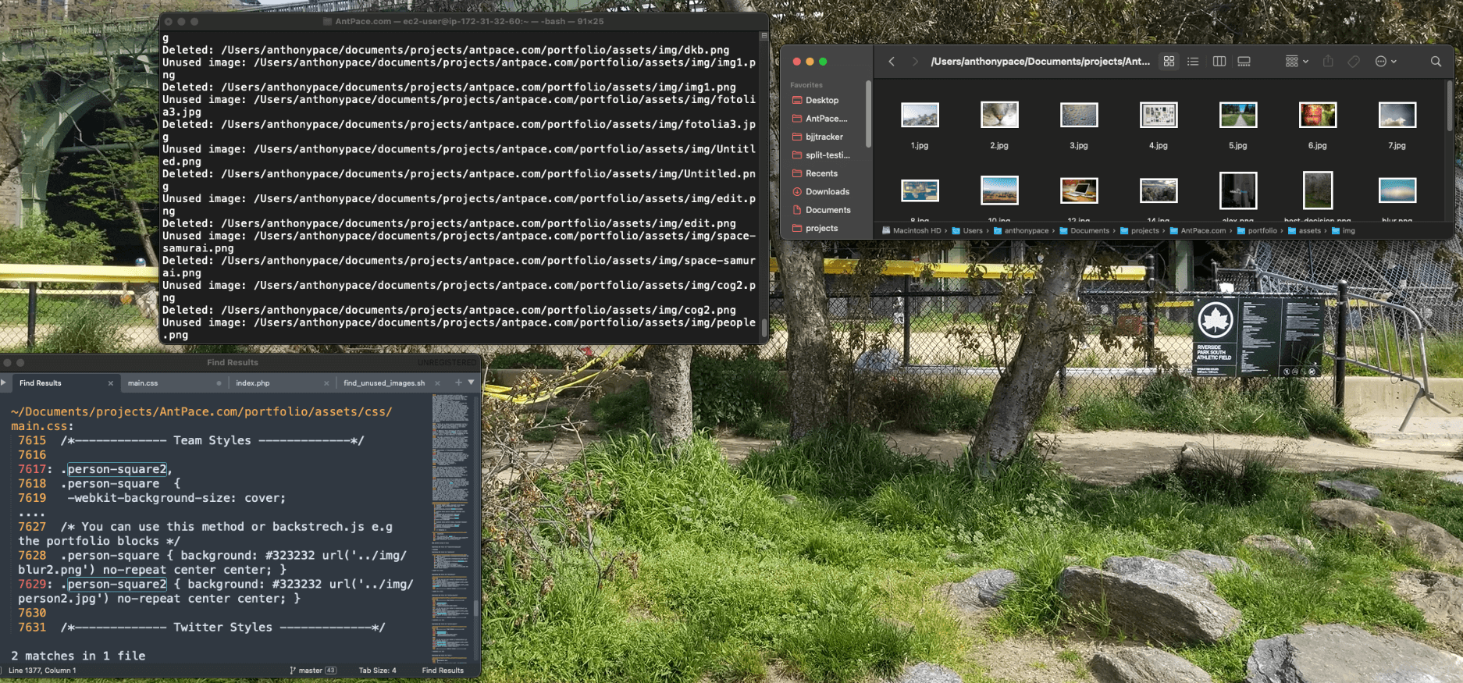Close the index.php tab
This screenshot has height=683, width=1463.
(326, 383)
